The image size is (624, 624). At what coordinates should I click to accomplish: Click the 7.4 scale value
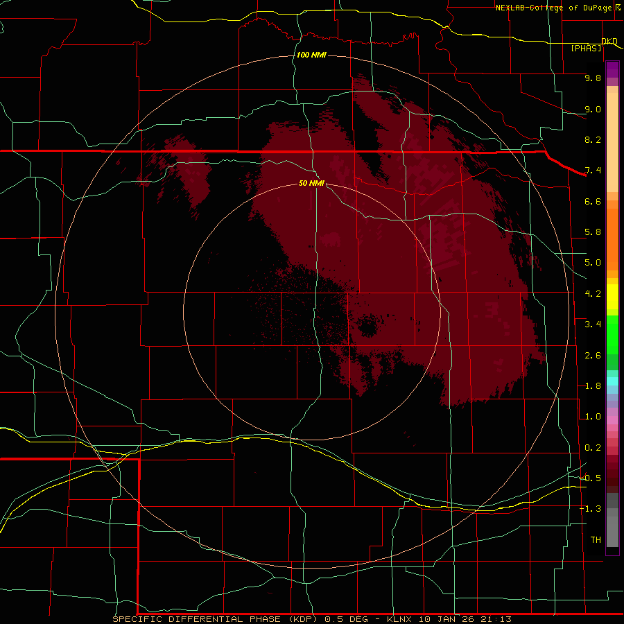pos(593,171)
